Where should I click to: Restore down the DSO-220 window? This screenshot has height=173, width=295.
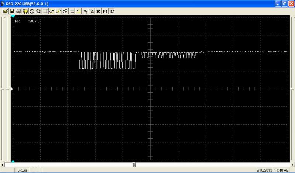click(x=284, y=4)
